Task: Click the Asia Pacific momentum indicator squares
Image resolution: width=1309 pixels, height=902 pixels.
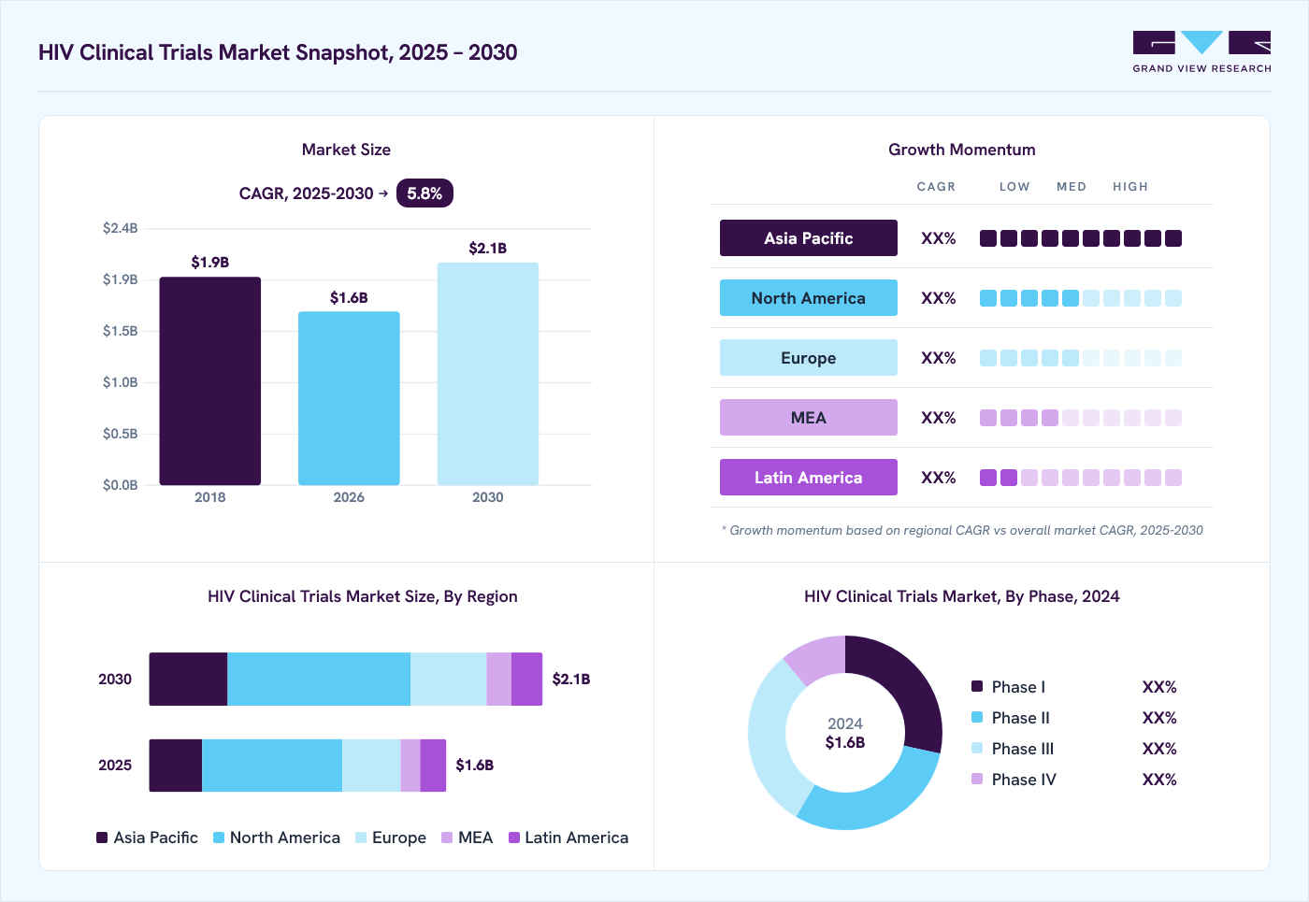Action: (1081, 238)
